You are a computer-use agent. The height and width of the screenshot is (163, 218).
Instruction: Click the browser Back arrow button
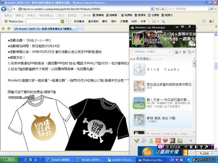(4, 9)
